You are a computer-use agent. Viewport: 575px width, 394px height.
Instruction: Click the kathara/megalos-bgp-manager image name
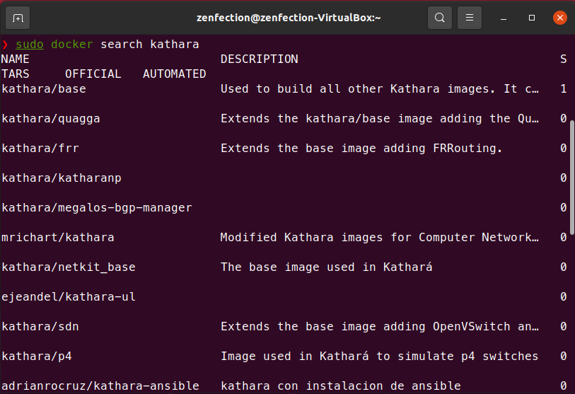97,208
